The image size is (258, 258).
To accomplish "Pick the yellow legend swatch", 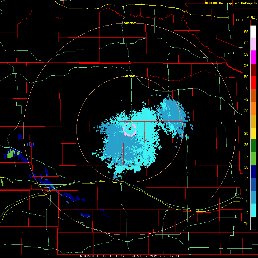I will tap(253, 134).
